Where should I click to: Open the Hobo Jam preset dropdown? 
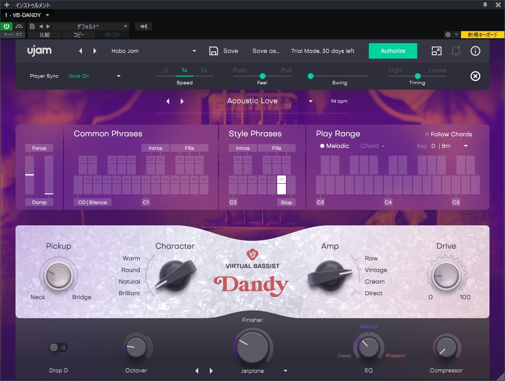click(x=194, y=51)
